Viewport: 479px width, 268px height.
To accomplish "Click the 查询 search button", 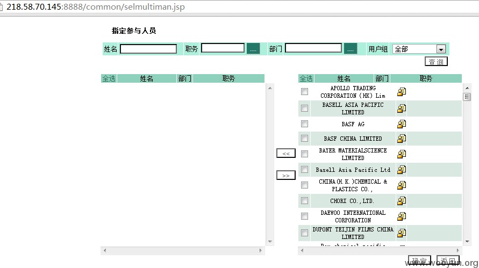I will tap(436, 62).
